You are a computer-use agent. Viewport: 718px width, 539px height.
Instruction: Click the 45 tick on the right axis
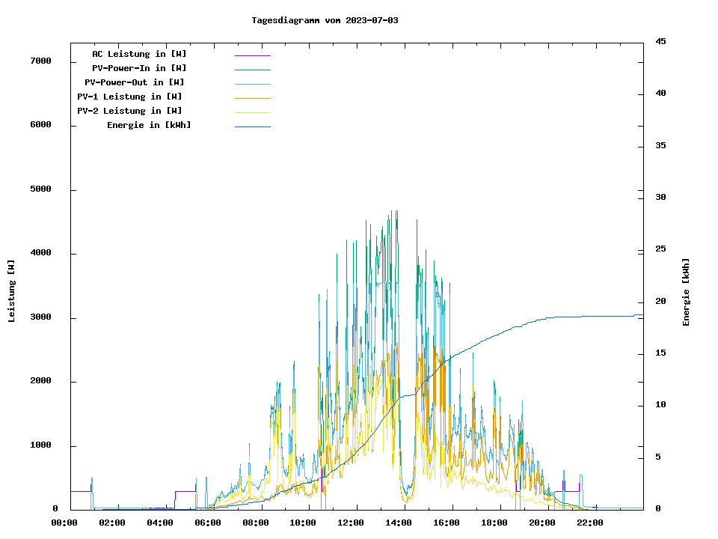coord(661,42)
